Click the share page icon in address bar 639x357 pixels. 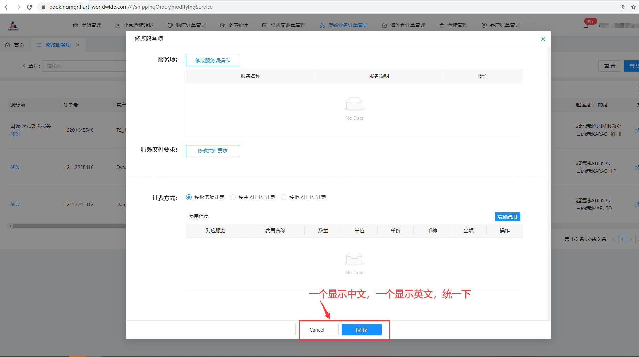click(622, 7)
